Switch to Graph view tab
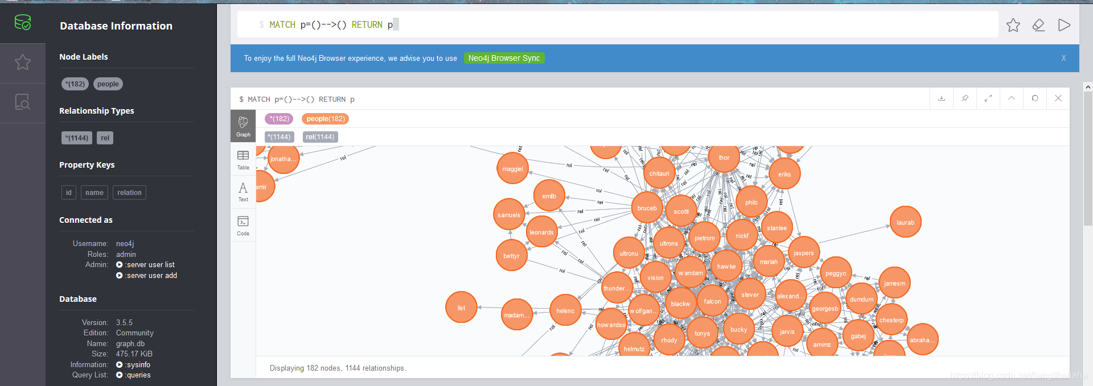 tap(243, 126)
